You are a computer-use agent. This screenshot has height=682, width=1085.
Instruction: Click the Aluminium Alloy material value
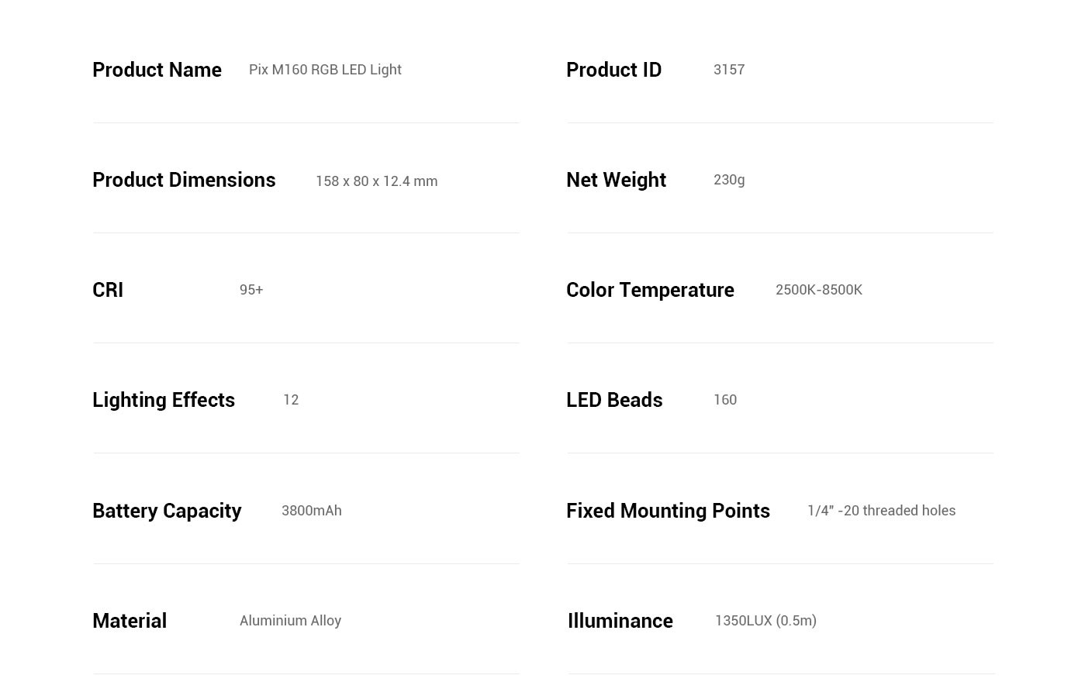[290, 621]
